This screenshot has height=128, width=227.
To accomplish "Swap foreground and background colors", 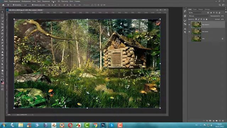I will click(3, 80).
